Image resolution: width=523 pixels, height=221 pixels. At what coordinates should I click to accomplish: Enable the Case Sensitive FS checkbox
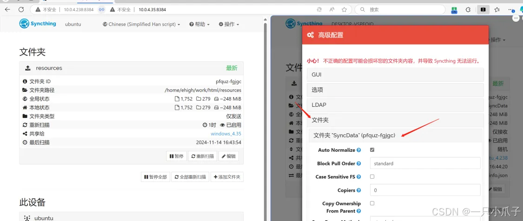372,177
